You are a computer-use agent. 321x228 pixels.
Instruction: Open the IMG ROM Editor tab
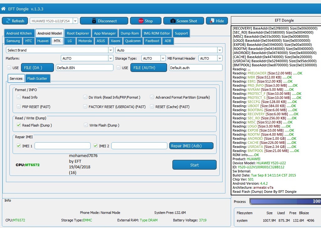coord(157,33)
